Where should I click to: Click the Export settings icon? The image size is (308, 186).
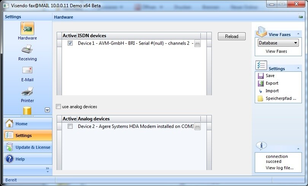coord(260,83)
